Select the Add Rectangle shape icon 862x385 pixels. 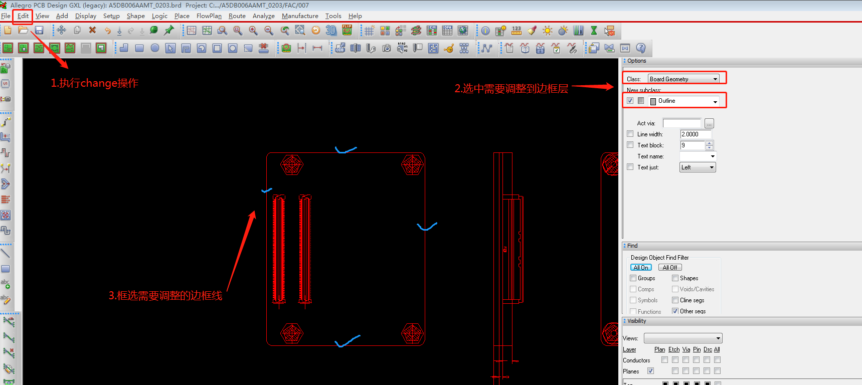tap(139, 48)
